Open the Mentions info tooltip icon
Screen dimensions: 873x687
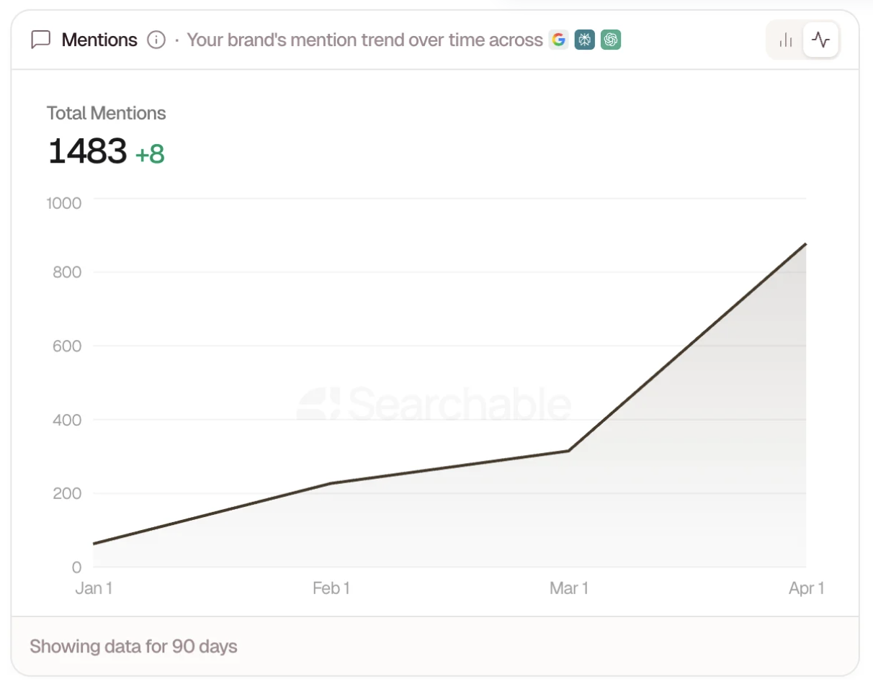click(x=156, y=40)
